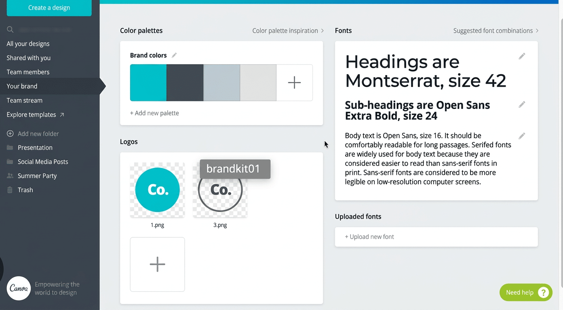Click + Add new palette
Viewport: 563px width, 310px height.
tap(154, 113)
